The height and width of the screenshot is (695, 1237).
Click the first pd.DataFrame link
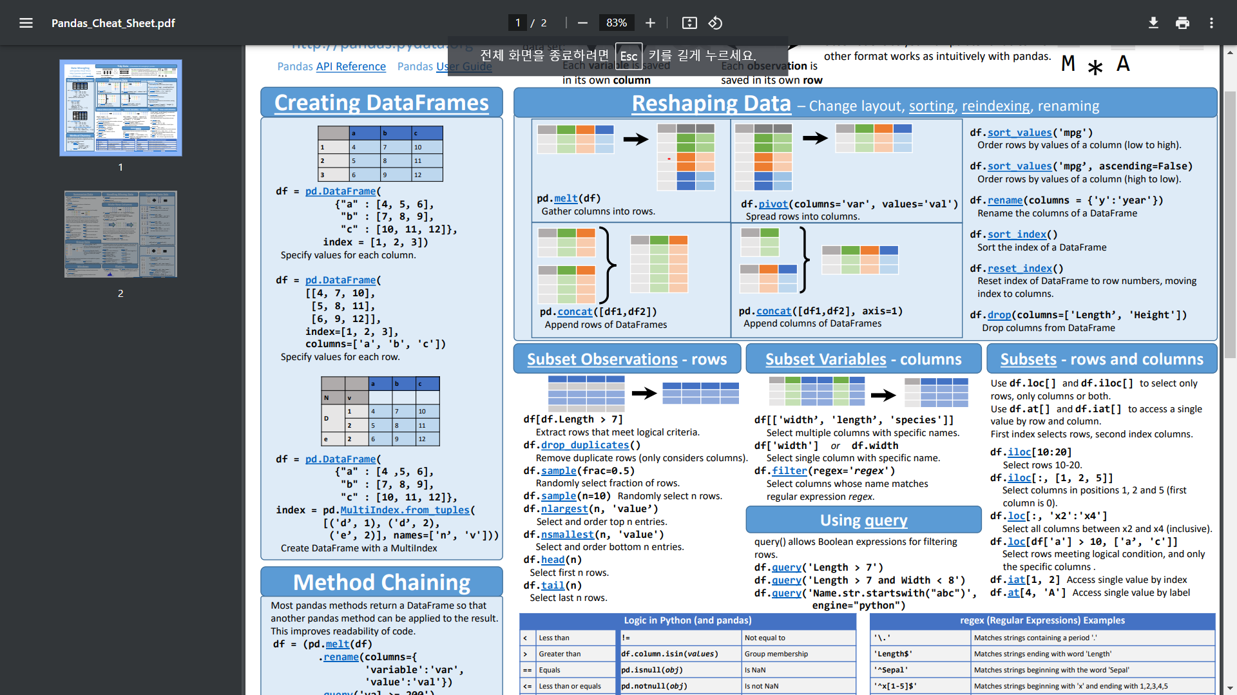[x=340, y=191]
